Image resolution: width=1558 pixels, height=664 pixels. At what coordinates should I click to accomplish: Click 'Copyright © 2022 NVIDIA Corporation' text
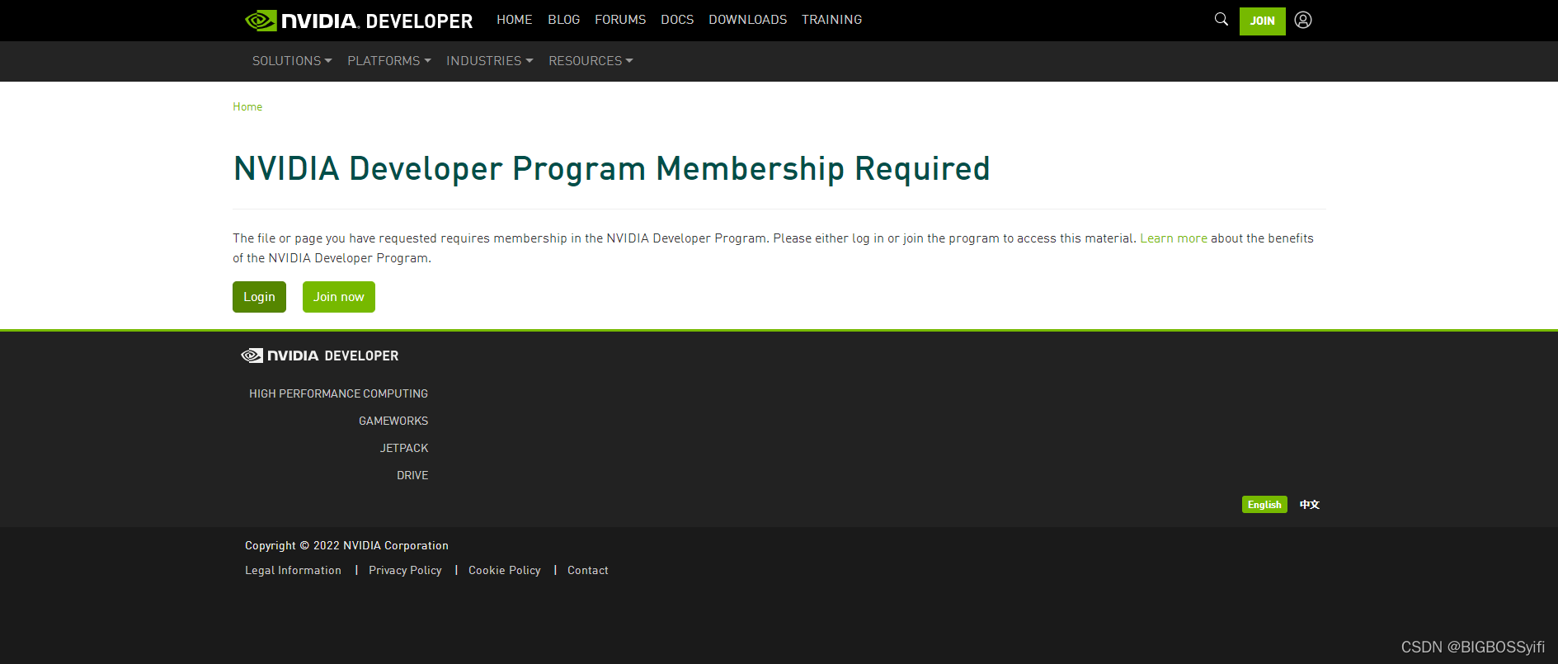tap(346, 545)
